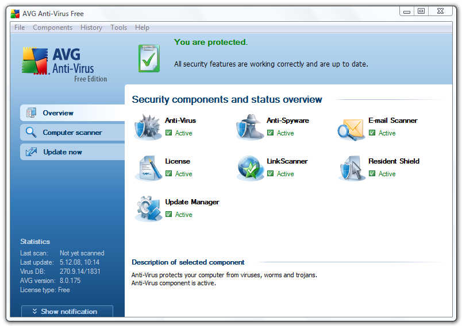Click the Resident Shield Active checkmark
Image resolution: width=462 pixels, height=326 pixels.
point(372,173)
